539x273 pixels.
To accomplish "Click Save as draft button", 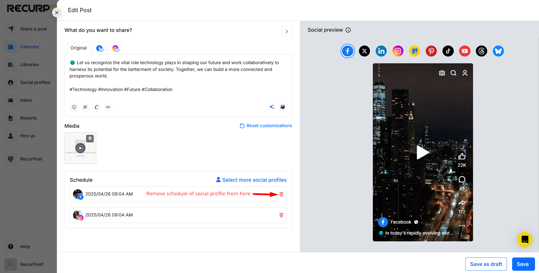I will tap(486, 264).
